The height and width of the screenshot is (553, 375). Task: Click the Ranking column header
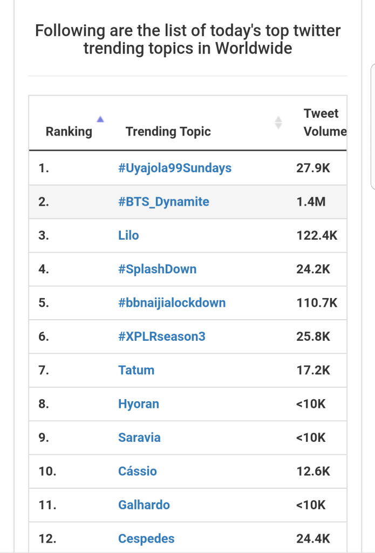(69, 131)
